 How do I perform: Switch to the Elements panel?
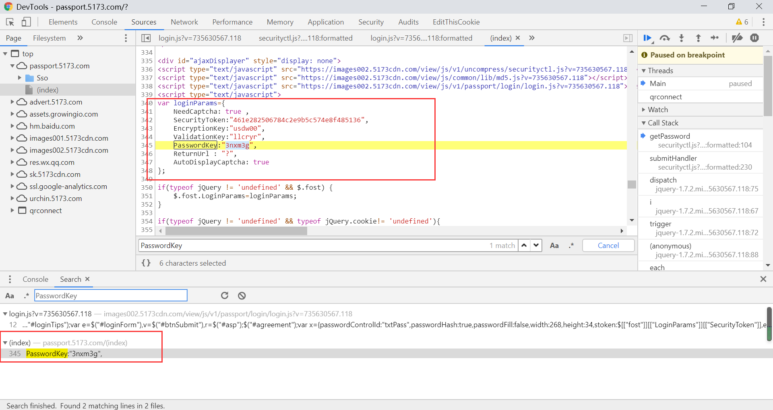[63, 22]
